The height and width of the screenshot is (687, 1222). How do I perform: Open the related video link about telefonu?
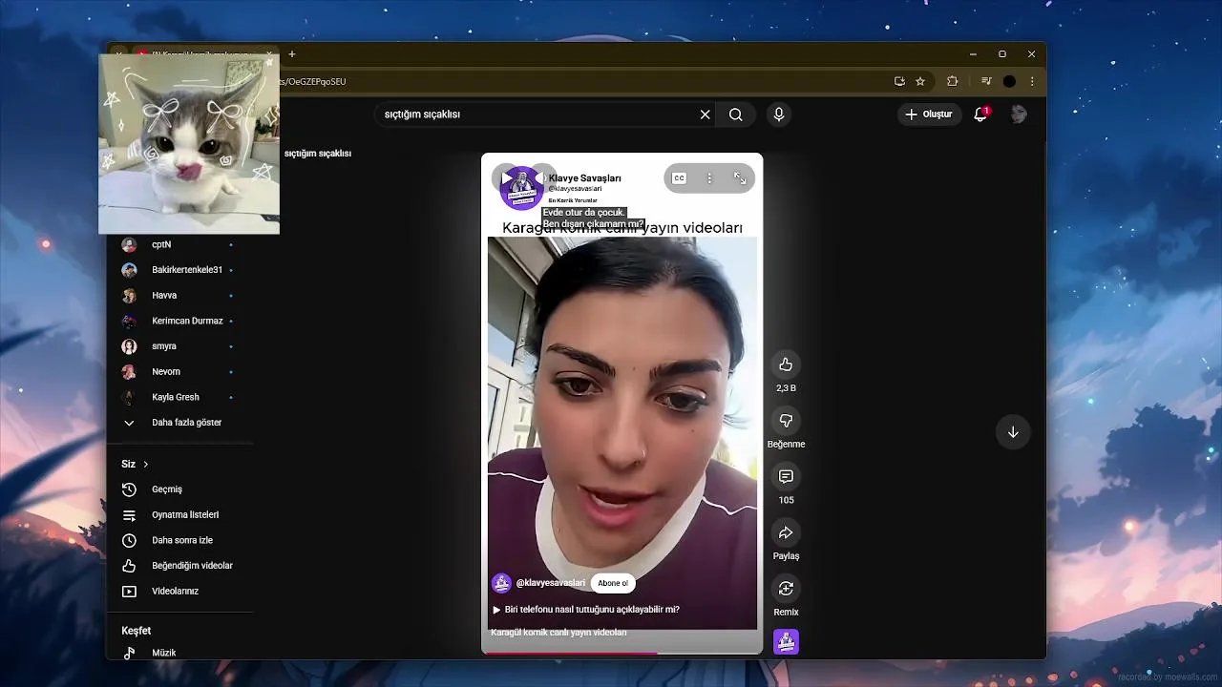[x=585, y=609]
